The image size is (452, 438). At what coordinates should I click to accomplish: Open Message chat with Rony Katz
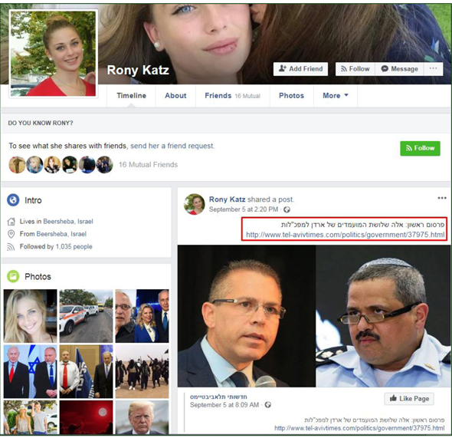click(x=399, y=69)
